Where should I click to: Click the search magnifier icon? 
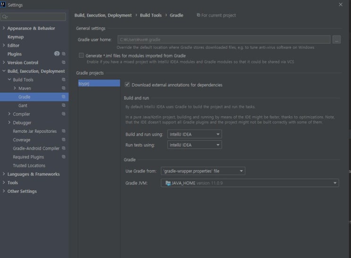point(5,17)
